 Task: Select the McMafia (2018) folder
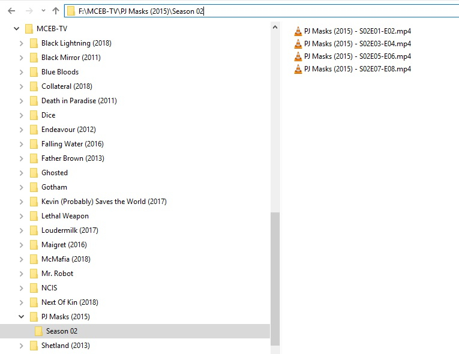(x=66, y=259)
